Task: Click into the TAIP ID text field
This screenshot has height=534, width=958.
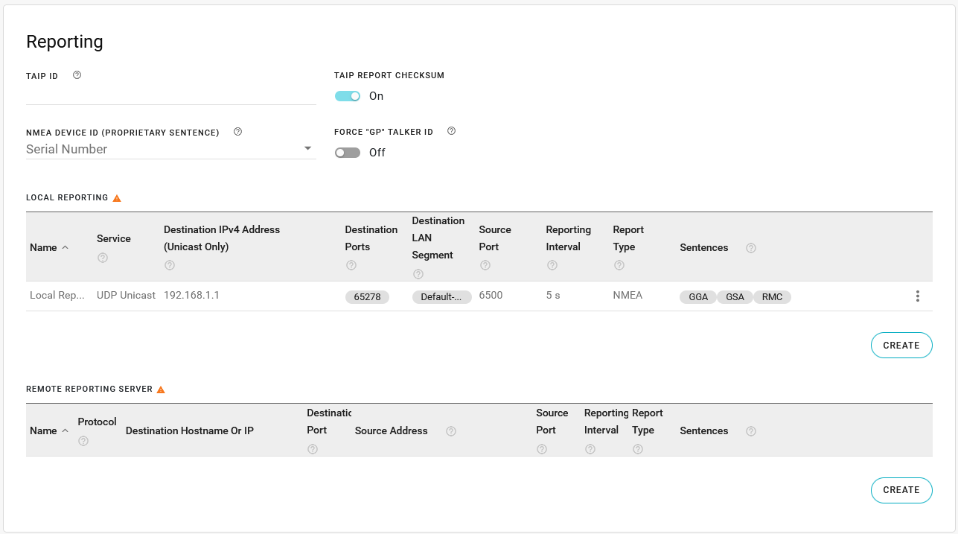Action: tap(170, 95)
